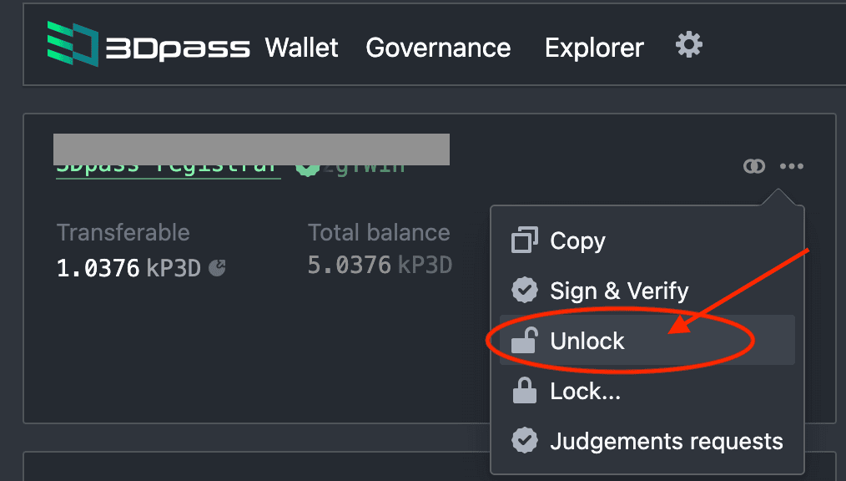This screenshot has height=481, width=846.
Task: Open the three-dot account options menu
Action: pos(792,166)
